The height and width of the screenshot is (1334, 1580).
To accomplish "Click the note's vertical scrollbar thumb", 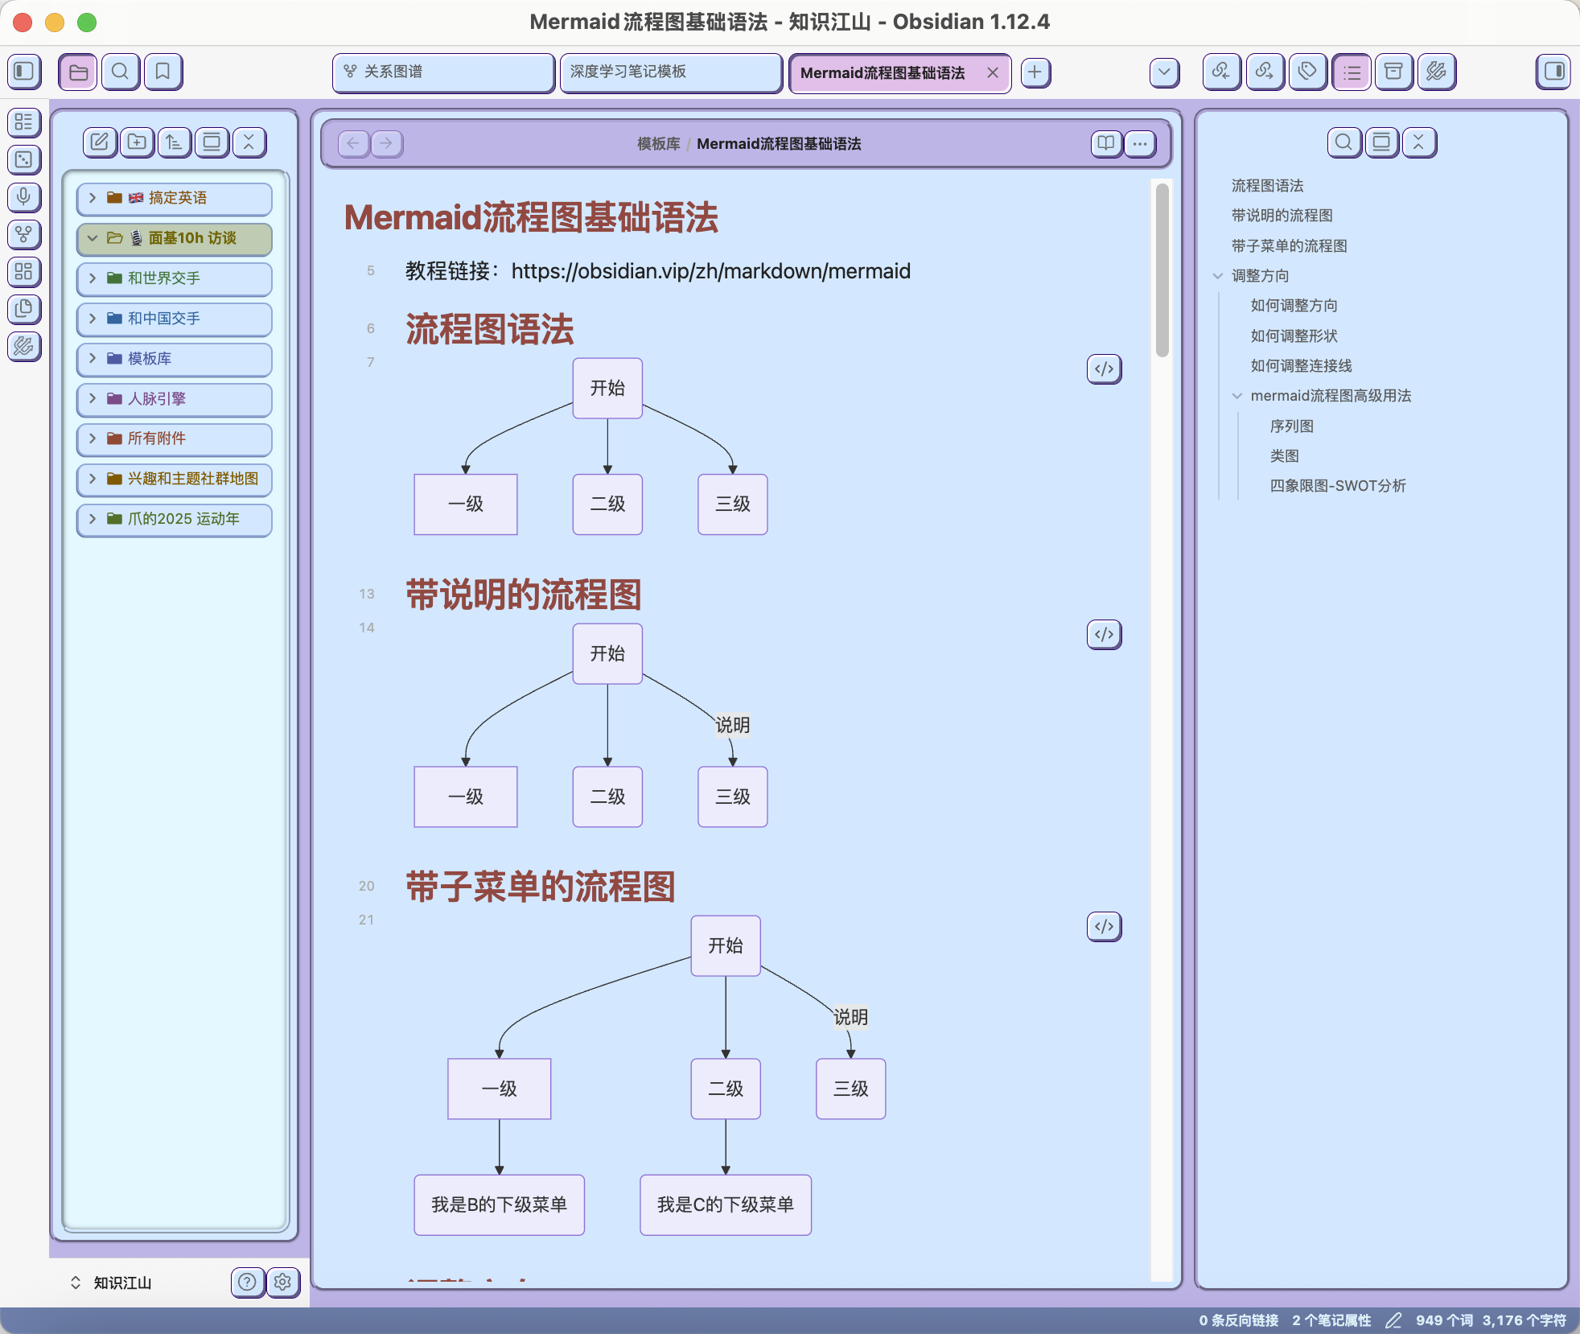I will click(x=1162, y=270).
